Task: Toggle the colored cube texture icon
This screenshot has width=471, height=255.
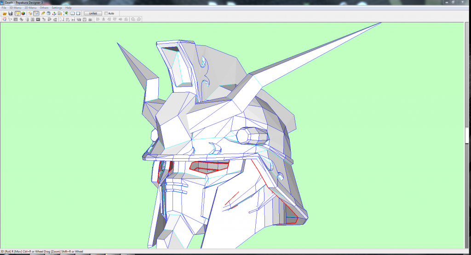Action: coord(23,13)
